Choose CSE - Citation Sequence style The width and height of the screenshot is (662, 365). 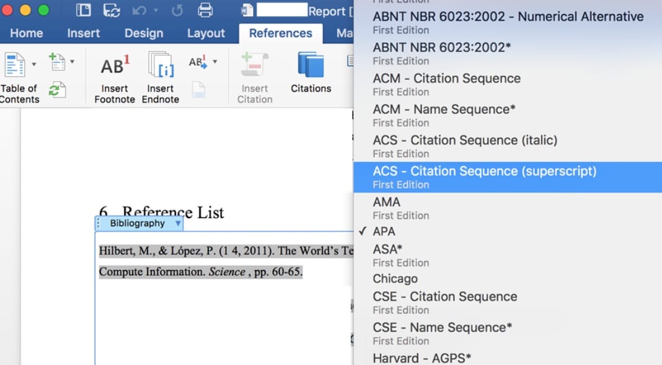tap(508, 302)
